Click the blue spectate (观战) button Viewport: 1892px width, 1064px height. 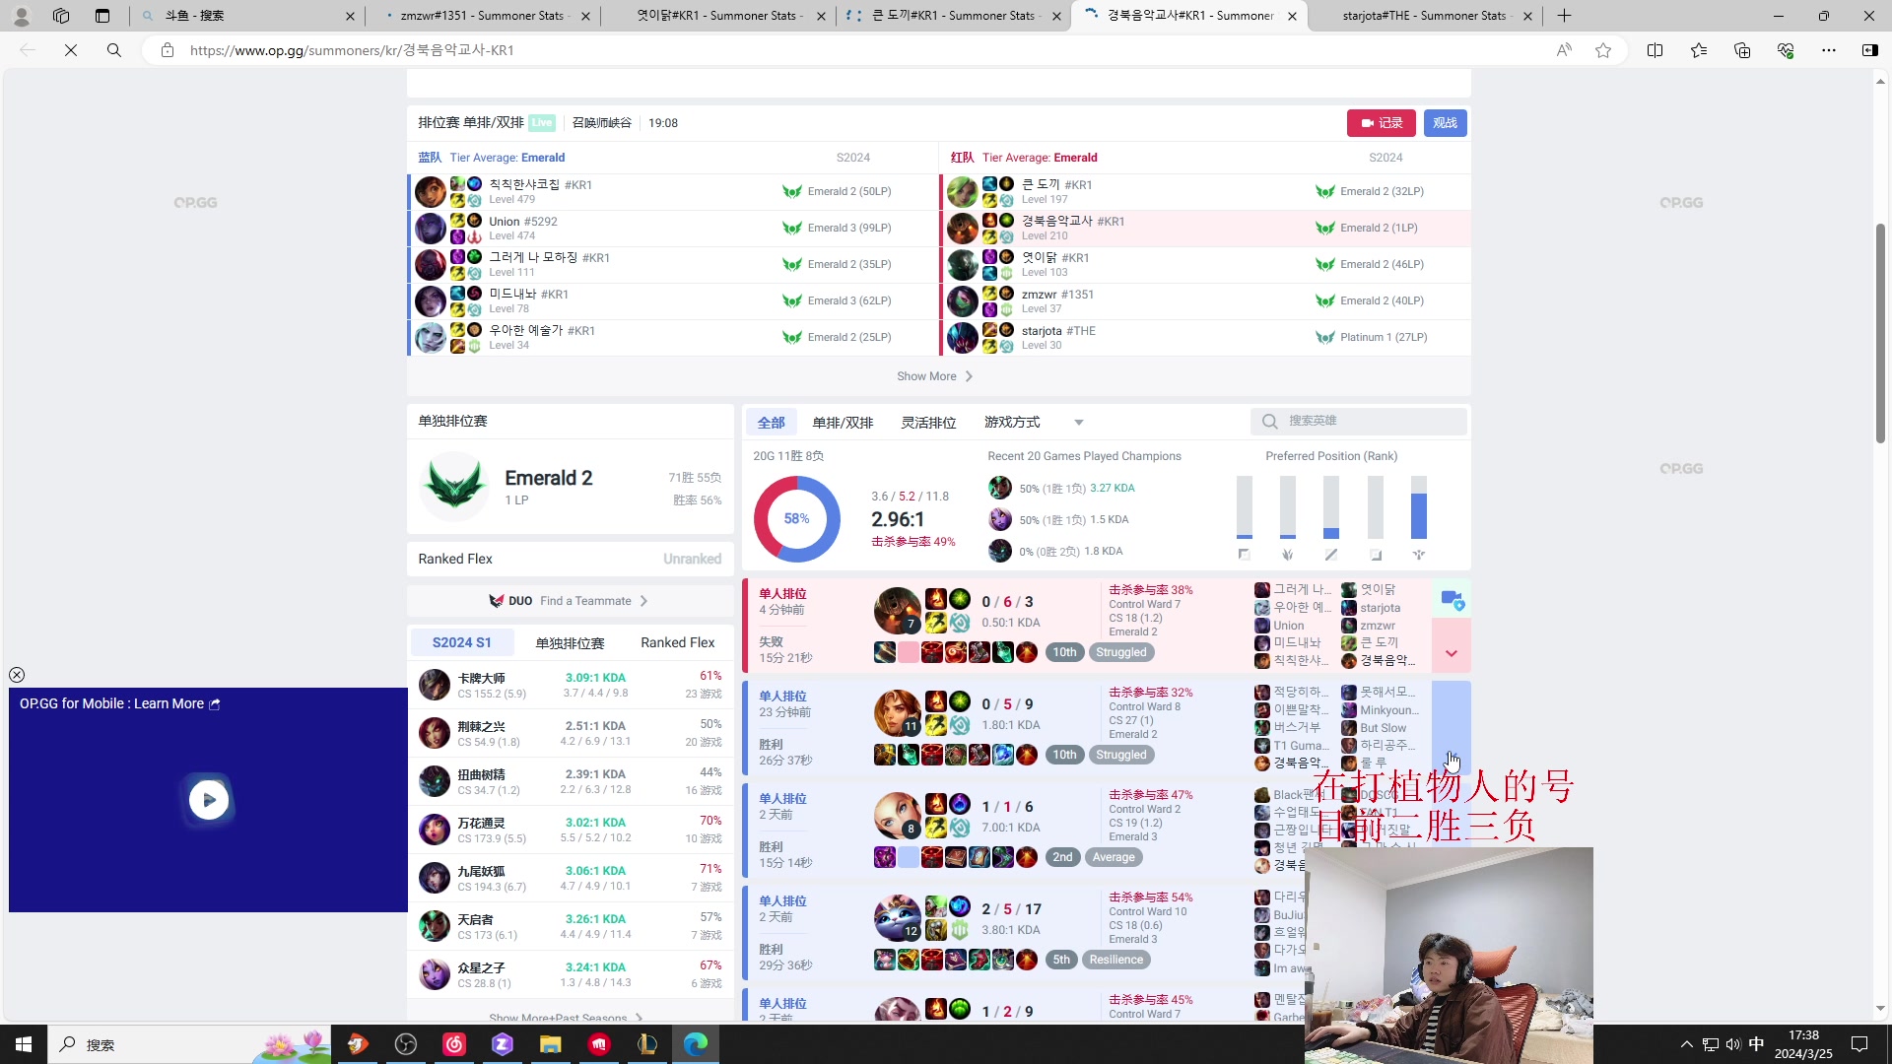coord(1445,123)
